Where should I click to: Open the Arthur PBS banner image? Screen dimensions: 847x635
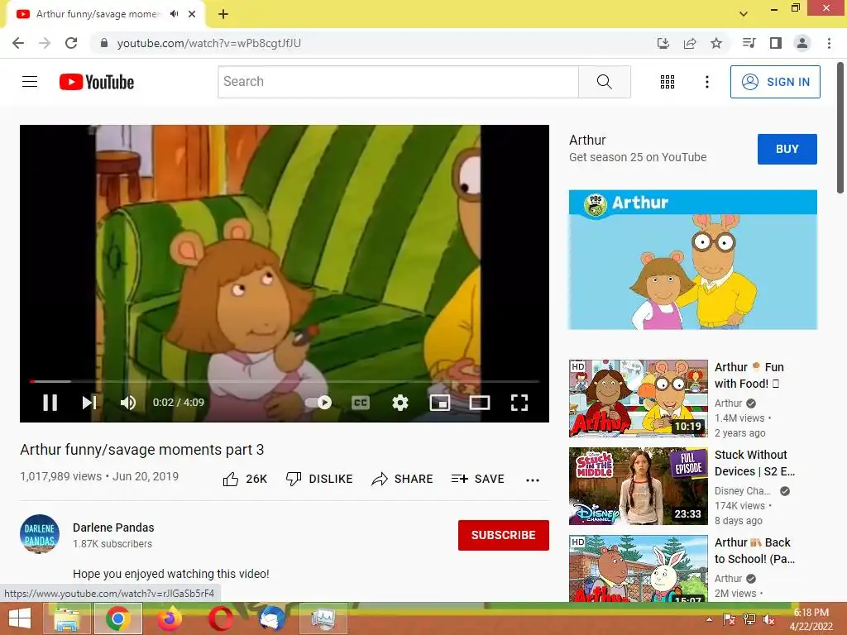[692, 259]
